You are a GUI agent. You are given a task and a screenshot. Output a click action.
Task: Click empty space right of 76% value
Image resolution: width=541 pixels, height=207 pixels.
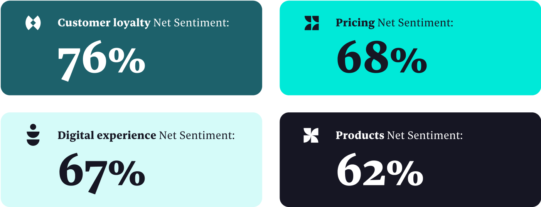coord(204,62)
